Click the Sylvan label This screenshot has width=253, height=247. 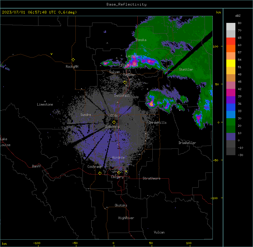click(x=114, y=72)
